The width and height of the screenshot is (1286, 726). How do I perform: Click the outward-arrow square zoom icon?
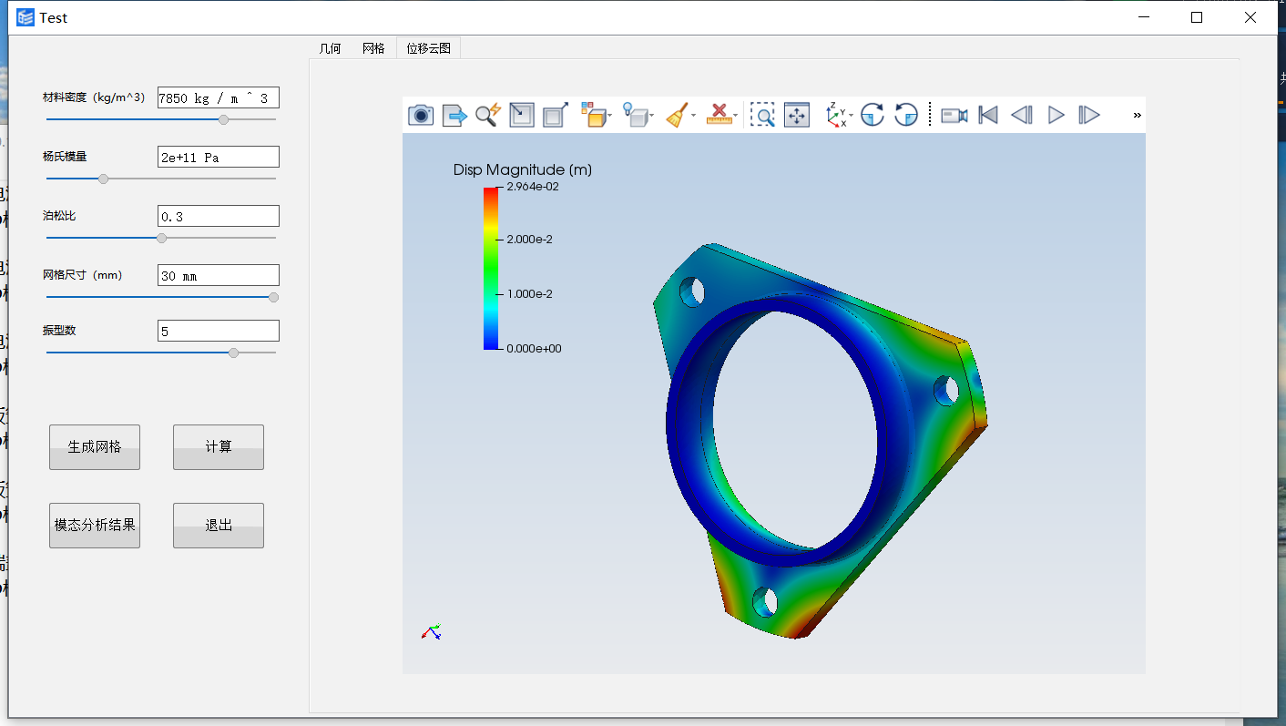coord(556,115)
